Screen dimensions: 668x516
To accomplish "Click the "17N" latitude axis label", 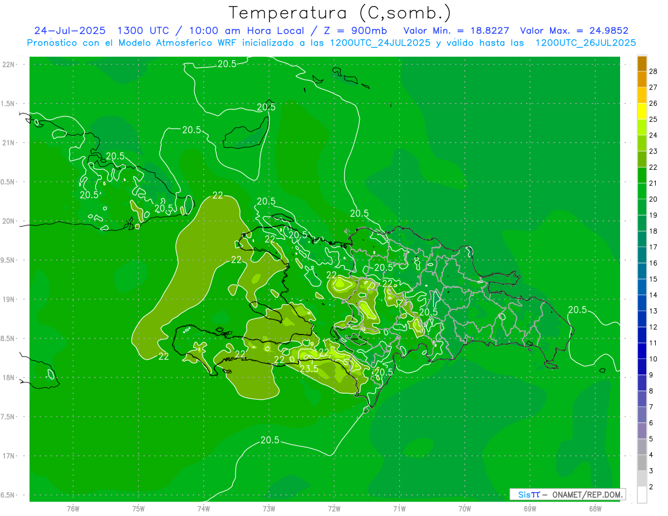I will (8, 456).
